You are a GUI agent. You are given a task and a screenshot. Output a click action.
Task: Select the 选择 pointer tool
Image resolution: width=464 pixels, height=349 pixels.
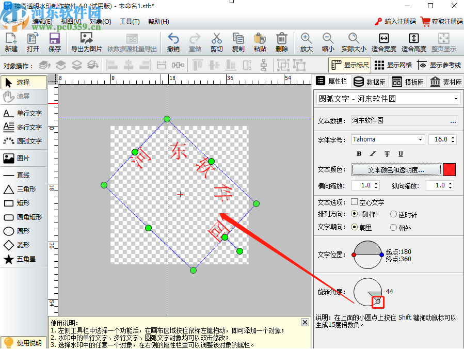(24, 82)
